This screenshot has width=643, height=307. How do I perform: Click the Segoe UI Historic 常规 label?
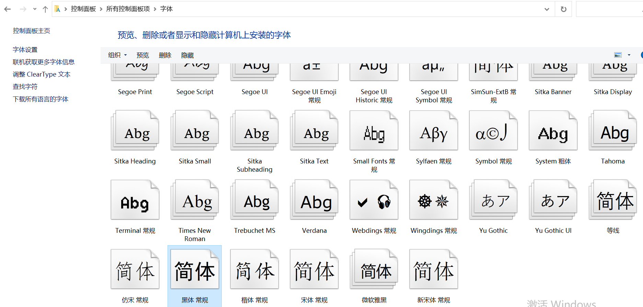[374, 96]
